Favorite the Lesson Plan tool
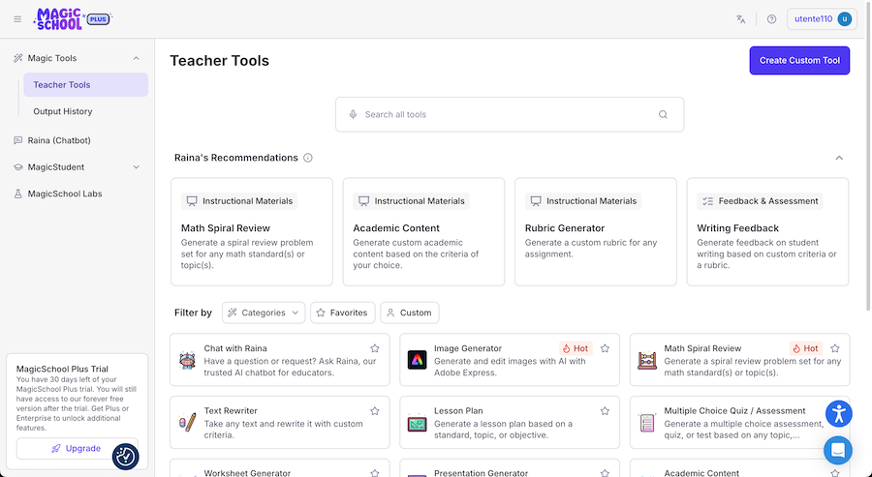The image size is (872, 477). [x=605, y=411]
